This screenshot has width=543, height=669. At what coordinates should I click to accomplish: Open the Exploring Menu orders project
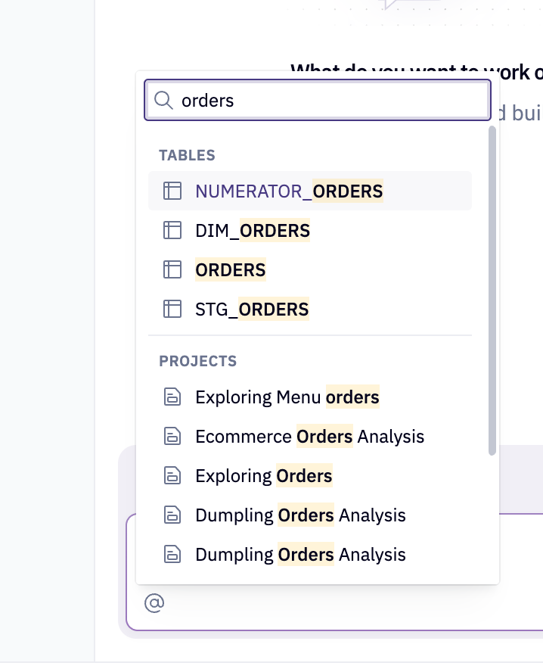click(x=310, y=397)
